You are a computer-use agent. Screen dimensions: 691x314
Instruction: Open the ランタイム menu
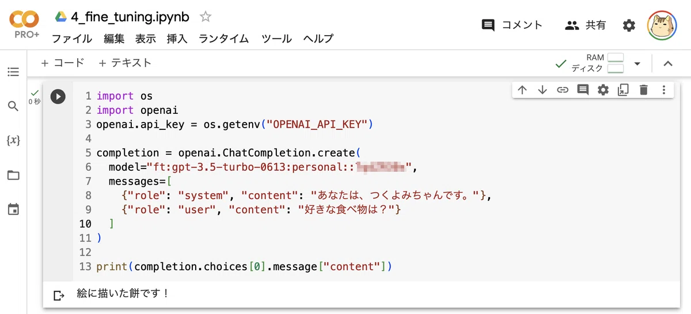[x=224, y=39]
